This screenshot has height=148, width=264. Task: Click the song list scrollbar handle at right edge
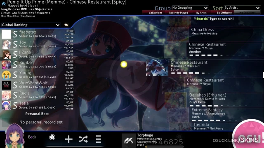point(263,75)
